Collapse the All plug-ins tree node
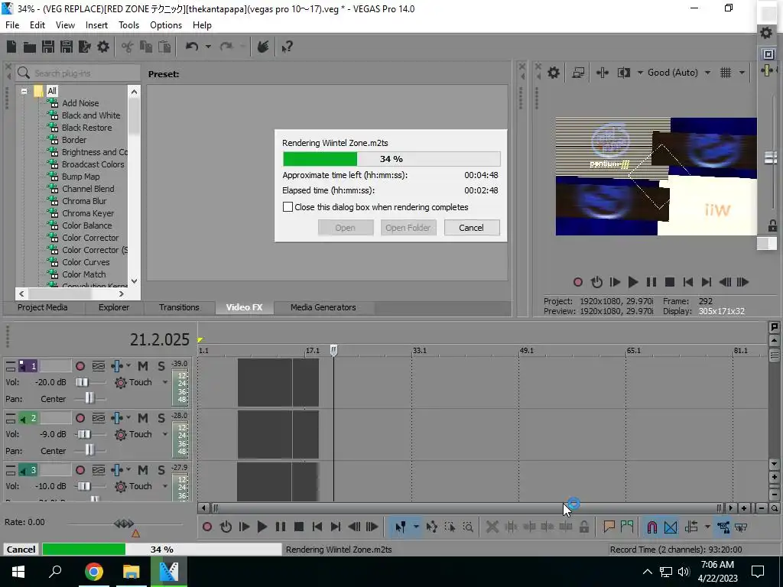 [24, 92]
